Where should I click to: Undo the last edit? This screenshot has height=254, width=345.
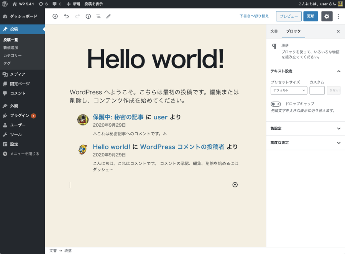pos(66,16)
